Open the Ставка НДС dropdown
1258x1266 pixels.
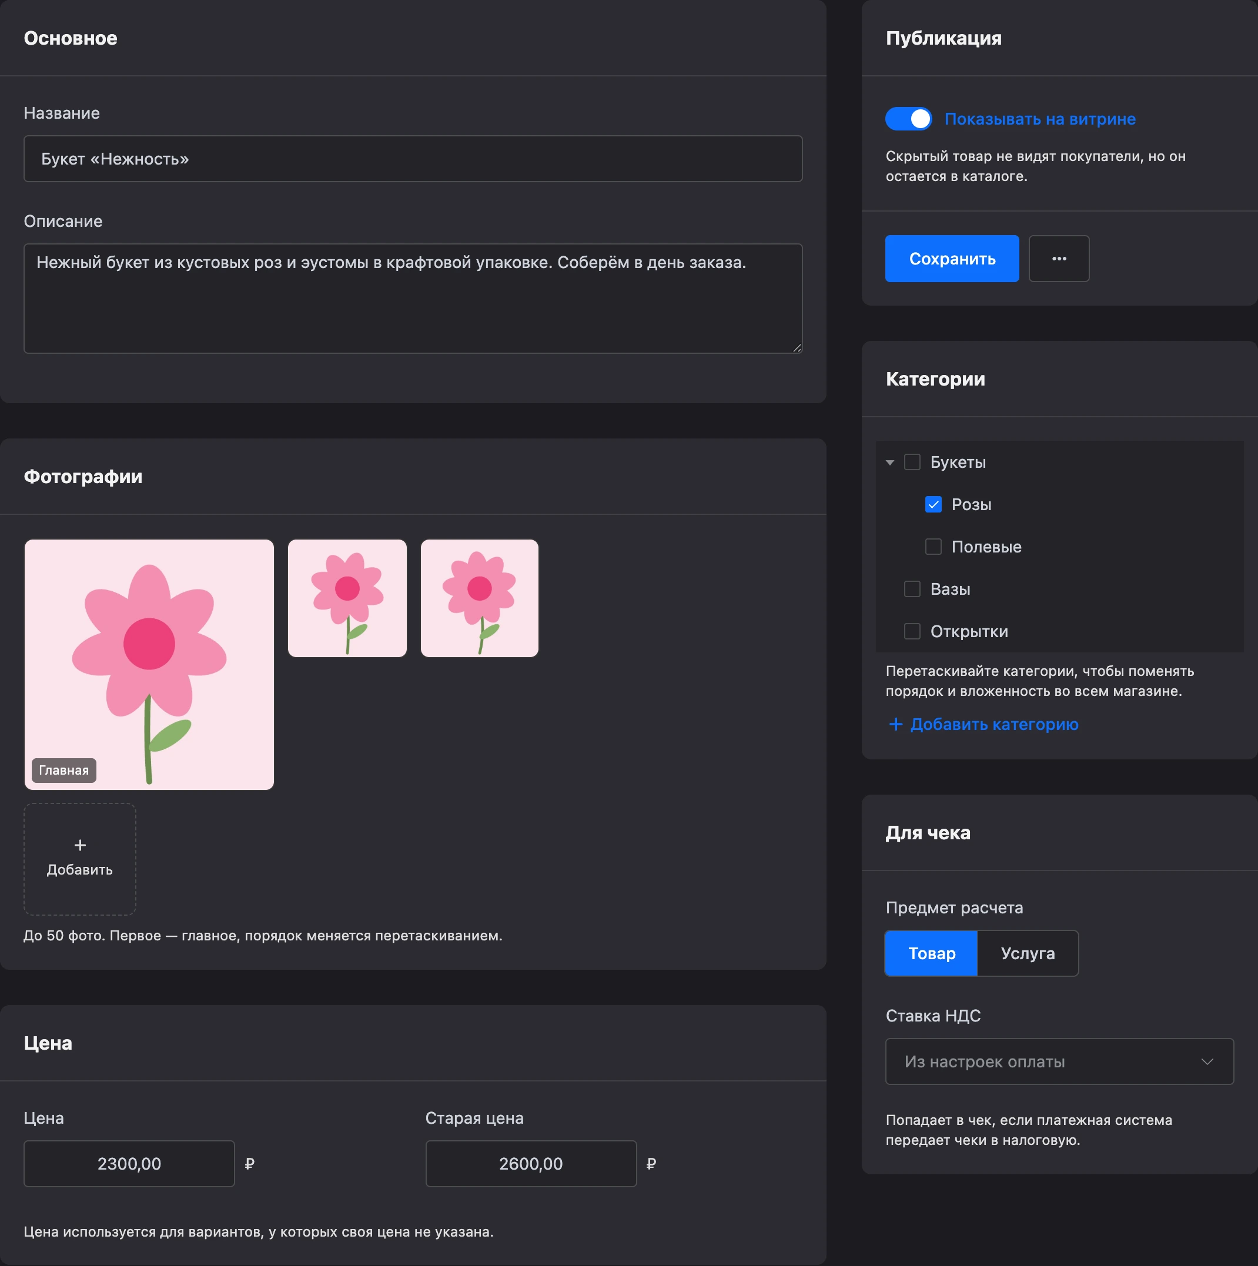(1059, 1061)
